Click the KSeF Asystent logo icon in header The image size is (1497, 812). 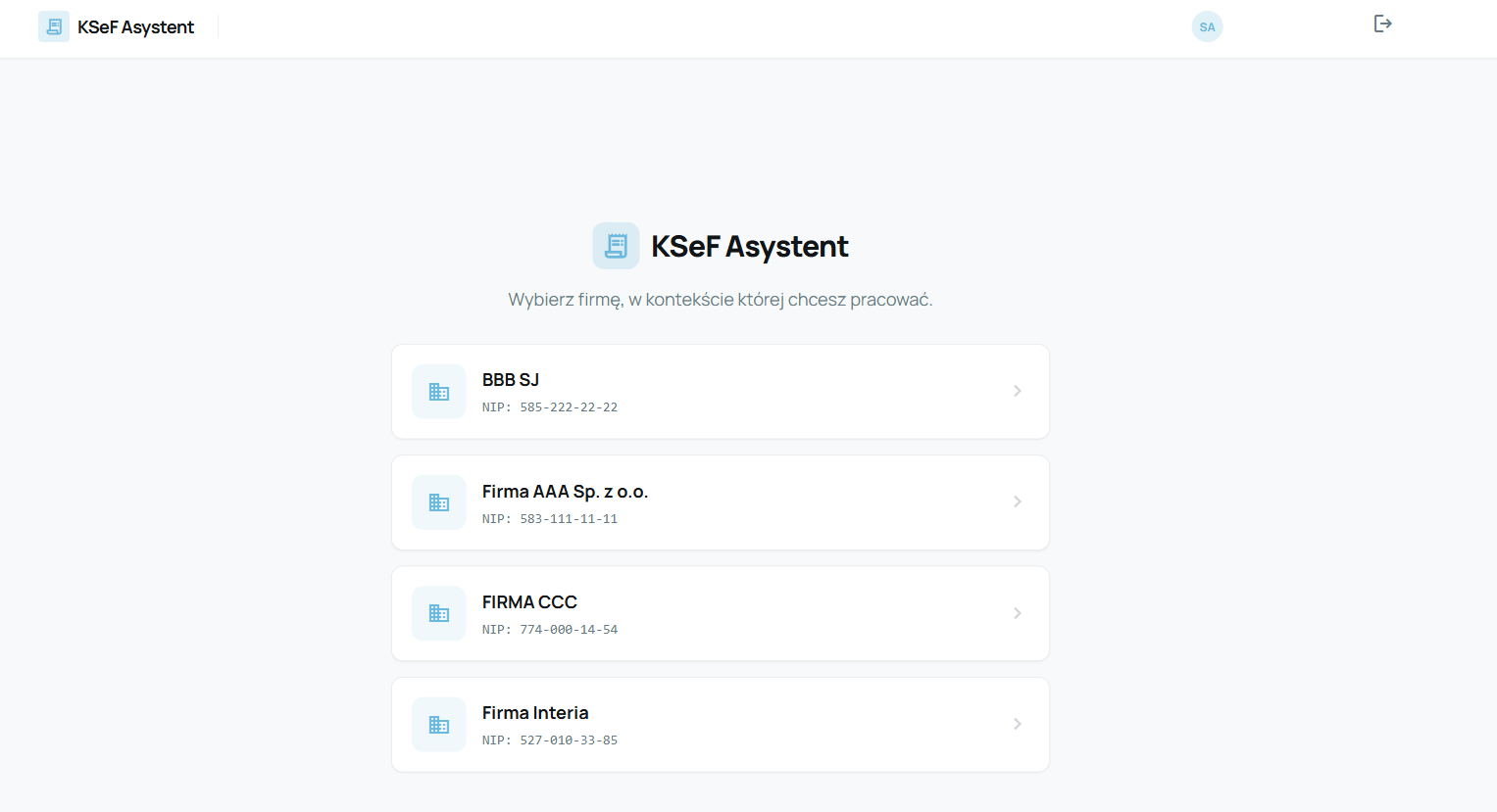54,26
